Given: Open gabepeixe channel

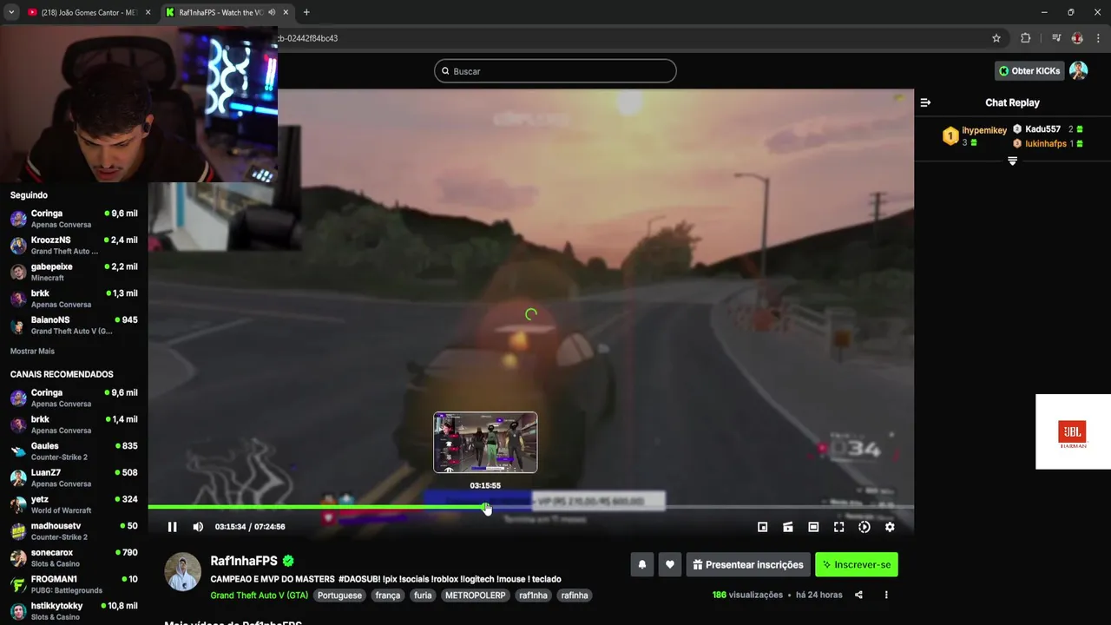Looking at the screenshot, I should pyautogui.click(x=74, y=272).
